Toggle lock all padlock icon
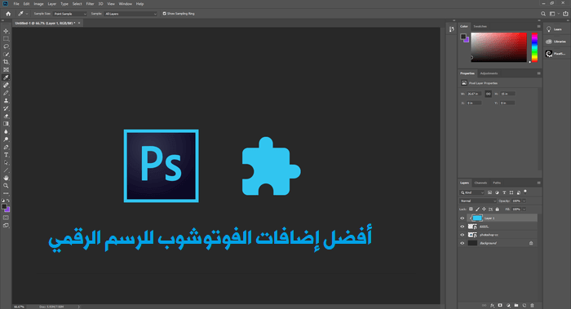 click(497, 210)
